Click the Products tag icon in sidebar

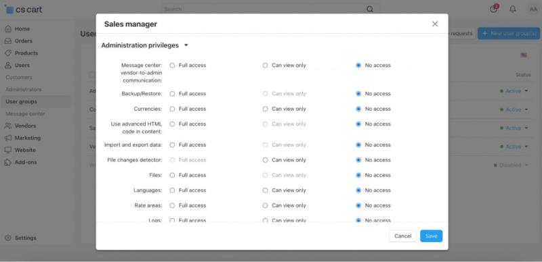(8, 53)
